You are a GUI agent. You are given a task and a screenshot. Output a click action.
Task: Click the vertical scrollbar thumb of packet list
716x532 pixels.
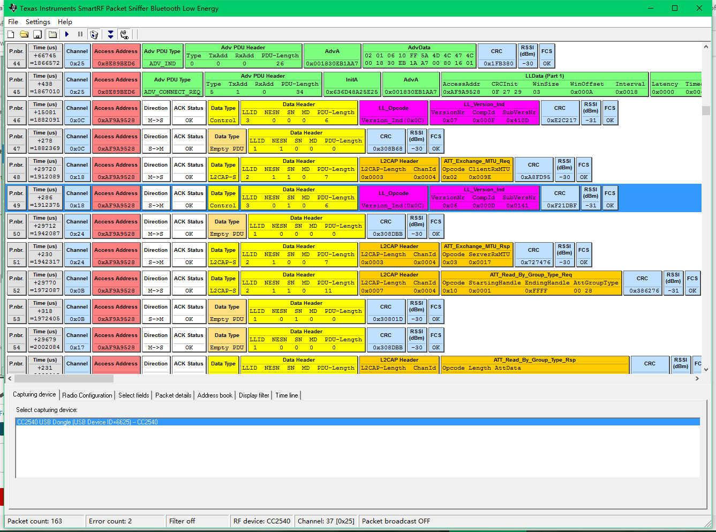pyautogui.click(x=706, y=110)
